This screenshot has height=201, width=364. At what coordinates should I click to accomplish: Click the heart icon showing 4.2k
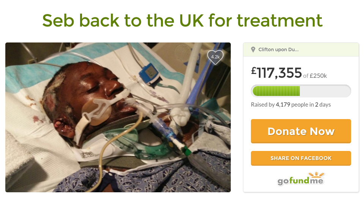coord(215,57)
